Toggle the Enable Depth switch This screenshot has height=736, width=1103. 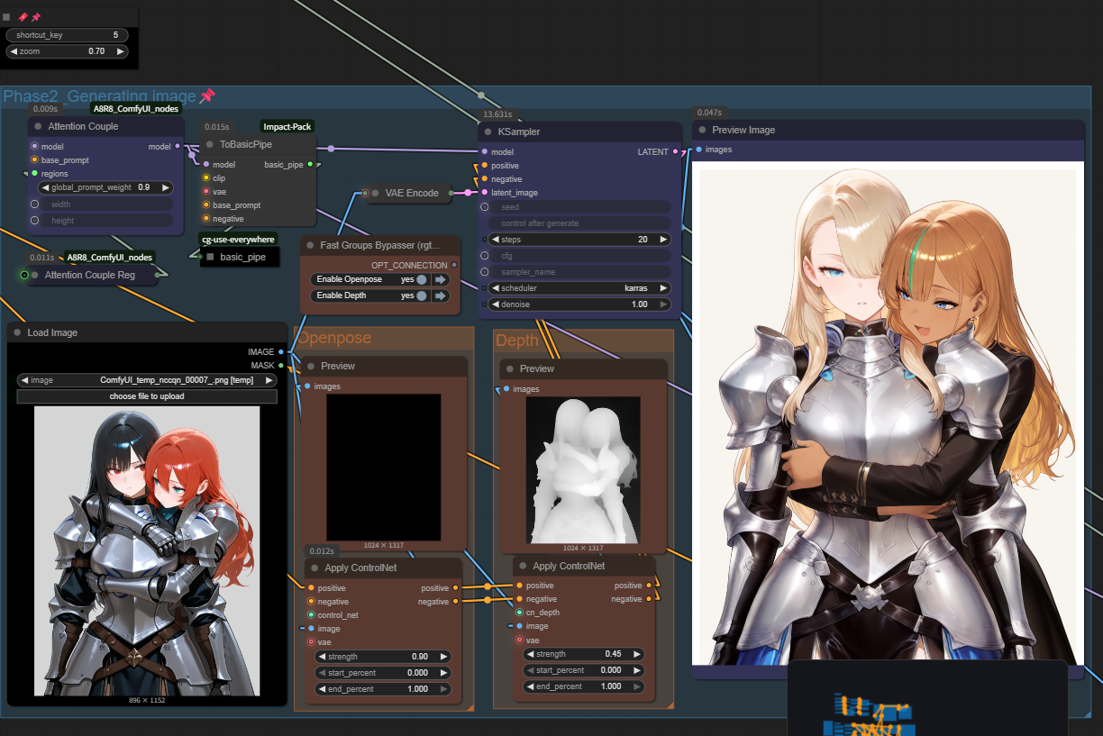421,295
